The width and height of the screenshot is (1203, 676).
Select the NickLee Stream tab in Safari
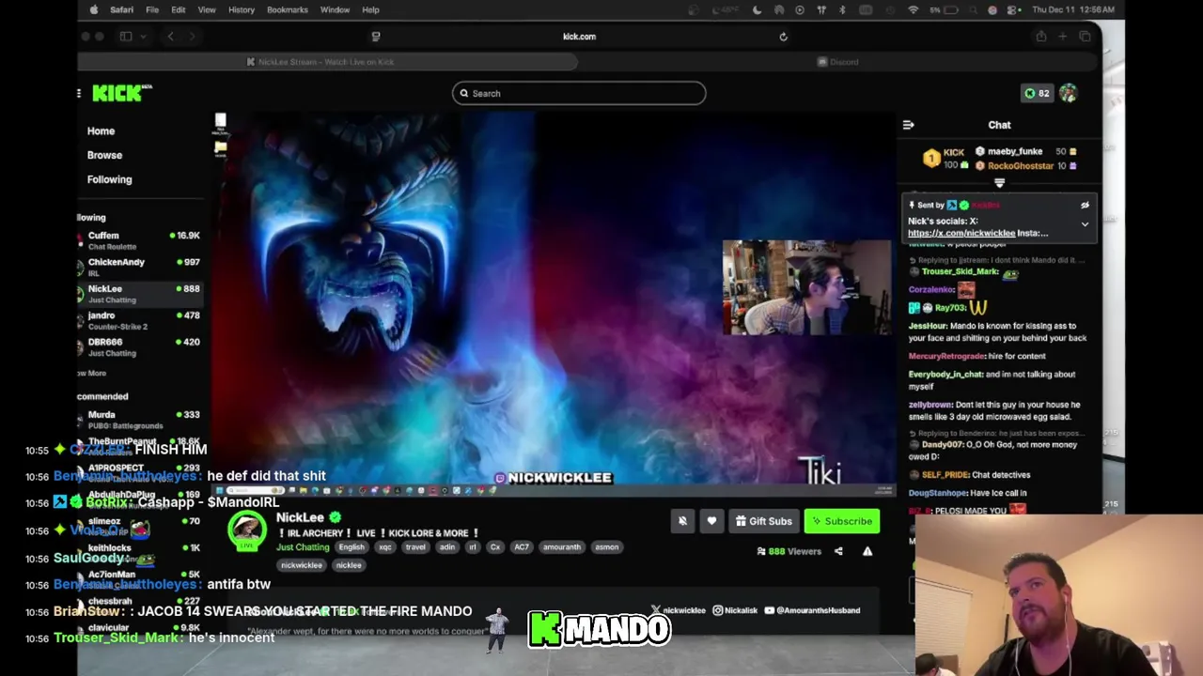327,62
